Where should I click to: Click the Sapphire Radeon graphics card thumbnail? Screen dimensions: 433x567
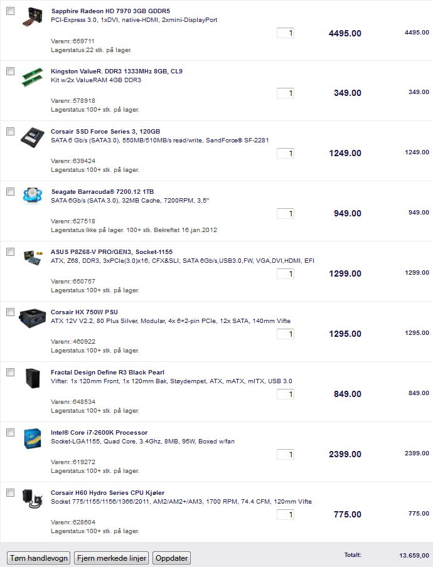tap(33, 18)
